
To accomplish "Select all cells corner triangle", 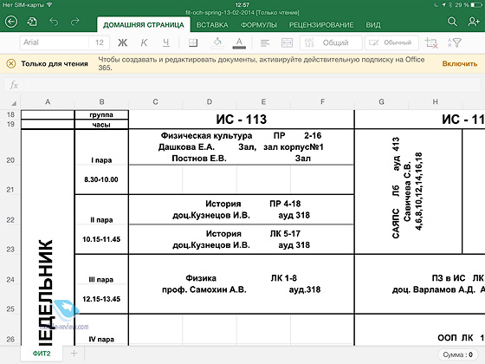I will [13, 102].
